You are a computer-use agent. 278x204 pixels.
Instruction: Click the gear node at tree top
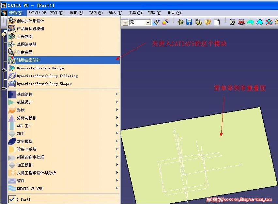[x=4, y=34]
